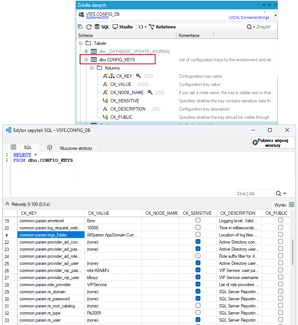Expand dbo._DATABASE_UPDATE_JOURNAL table node

[86, 51]
